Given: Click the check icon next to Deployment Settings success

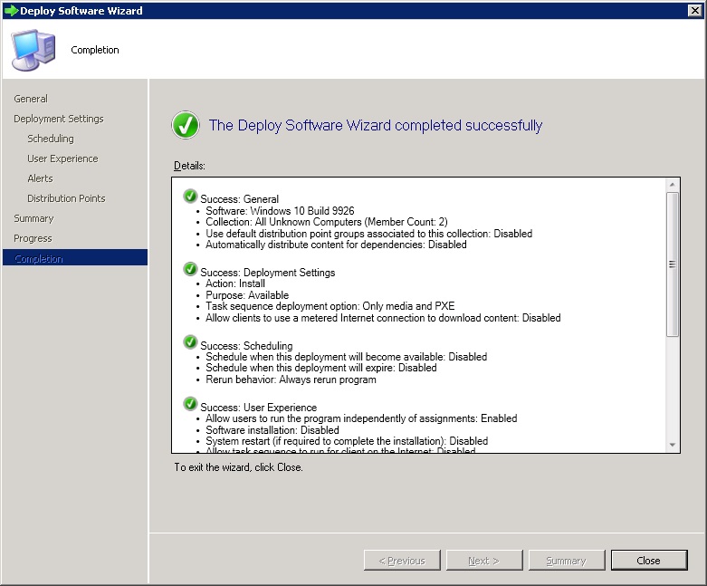Looking at the screenshot, I should (x=190, y=270).
